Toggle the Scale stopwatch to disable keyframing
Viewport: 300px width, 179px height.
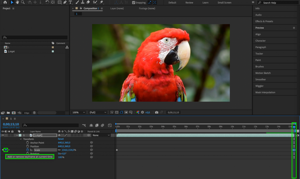click(x=27, y=150)
